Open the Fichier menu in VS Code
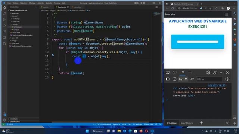The image size is (239, 134). coord(9,3)
